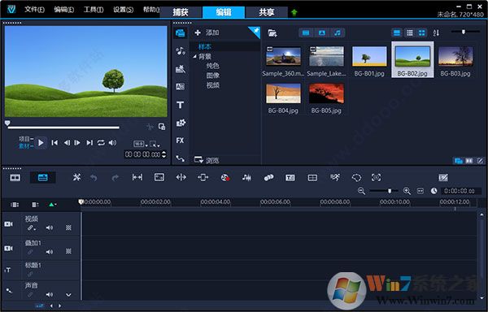Toggle showing photos in library

tap(322, 32)
